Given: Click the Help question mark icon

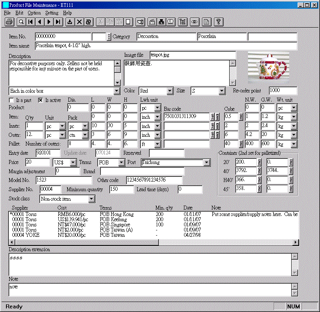Looking at the screenshot, I should (x=218, y=22).
